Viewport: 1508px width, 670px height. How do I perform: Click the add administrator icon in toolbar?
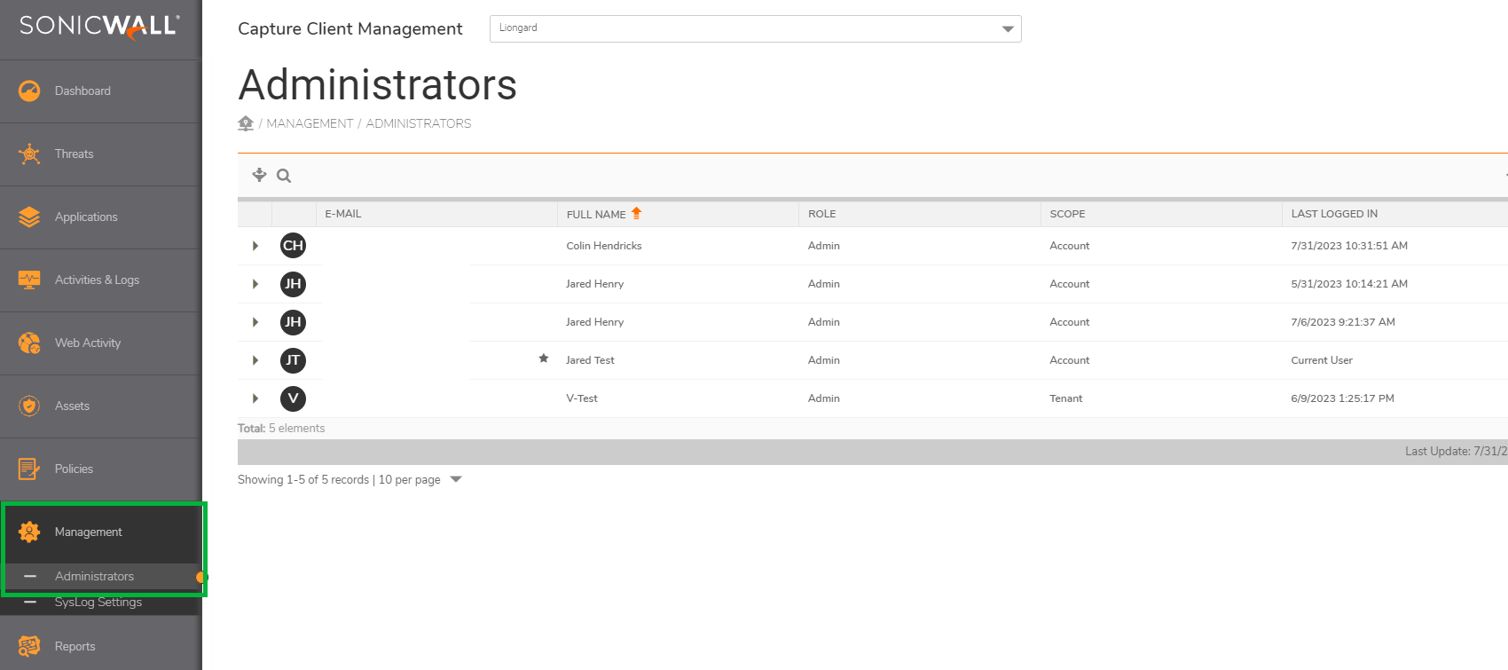pos(259,175)
